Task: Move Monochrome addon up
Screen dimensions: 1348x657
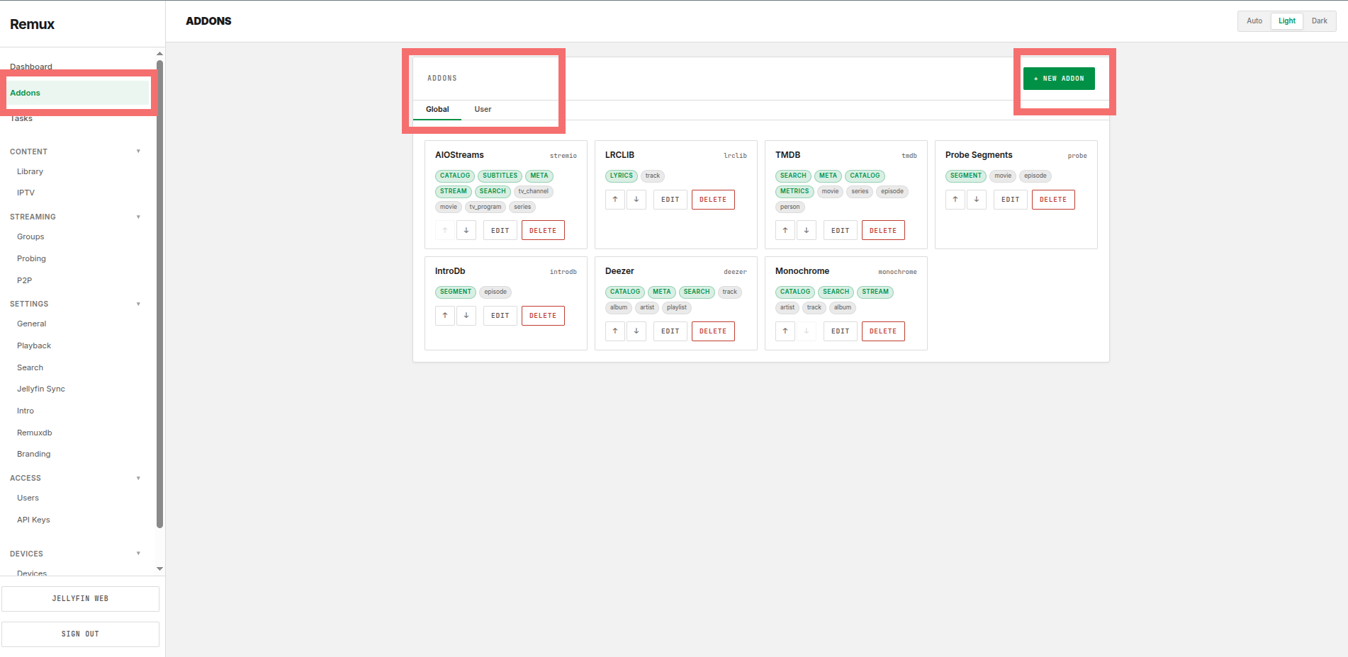Action: point(785,331)
